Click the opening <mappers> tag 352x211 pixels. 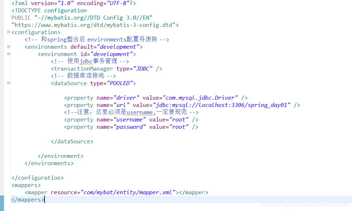coord(26,185)
